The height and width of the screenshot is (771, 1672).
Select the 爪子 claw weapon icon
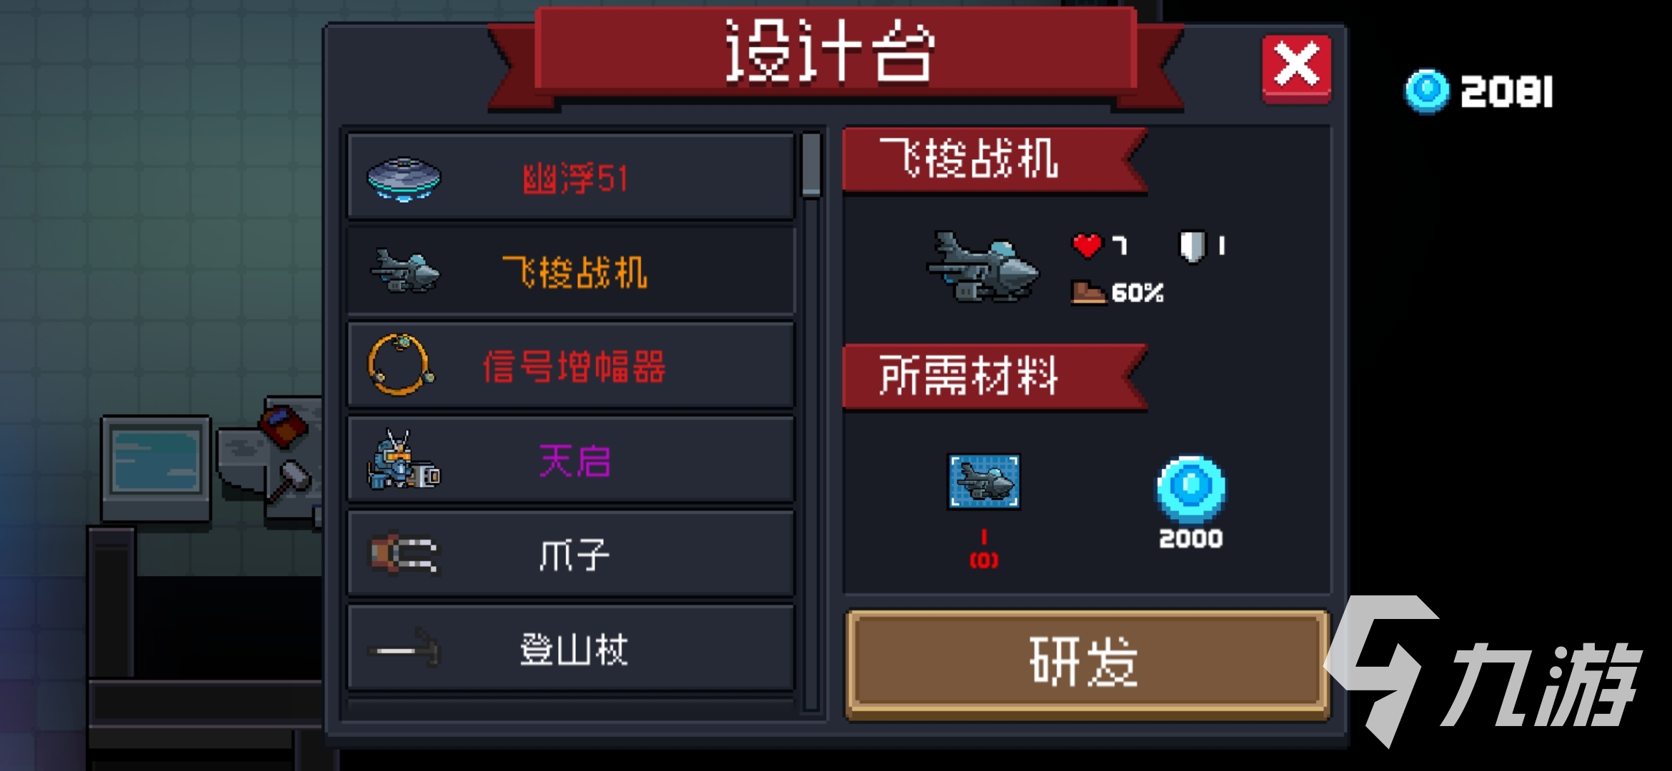[404, 553]
